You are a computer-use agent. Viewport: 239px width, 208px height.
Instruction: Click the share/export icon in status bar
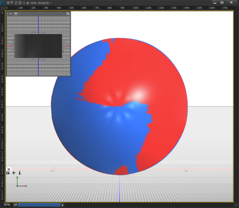pyautogui.click(x=15, y=205)
